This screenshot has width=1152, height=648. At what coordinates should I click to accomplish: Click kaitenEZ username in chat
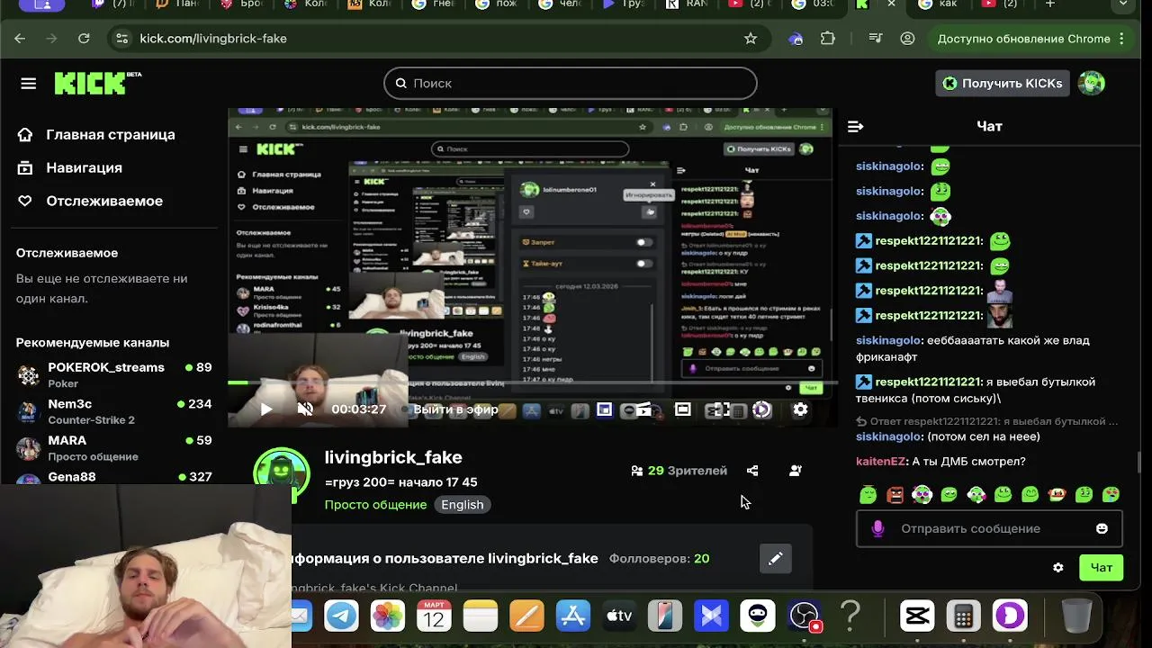coord(881,462)
